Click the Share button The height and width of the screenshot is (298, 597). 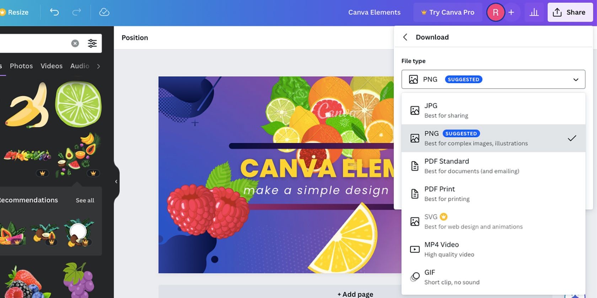tap(570, 12)
